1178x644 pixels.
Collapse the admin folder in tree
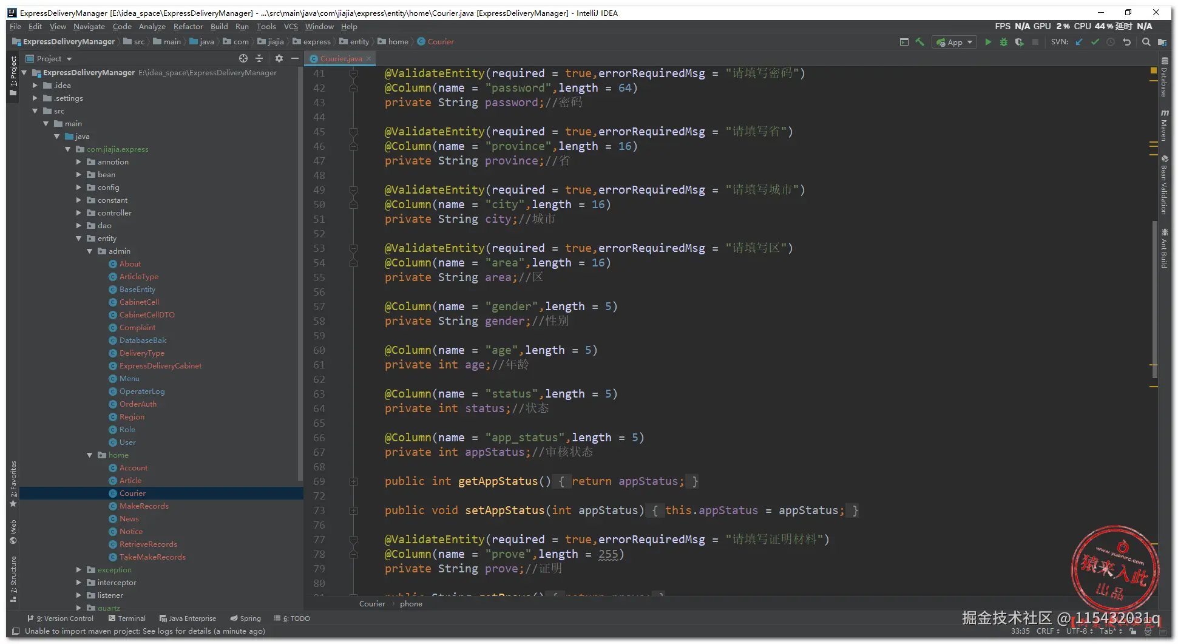(90, 251)
